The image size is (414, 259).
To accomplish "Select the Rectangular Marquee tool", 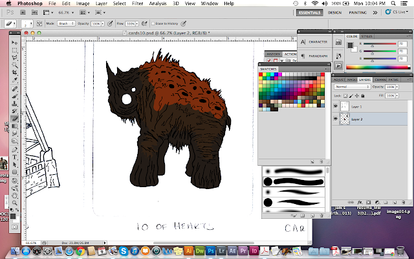I will 14,50.
